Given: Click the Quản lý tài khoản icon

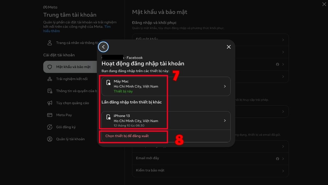Looking at the screenshot, I should 49,139.
